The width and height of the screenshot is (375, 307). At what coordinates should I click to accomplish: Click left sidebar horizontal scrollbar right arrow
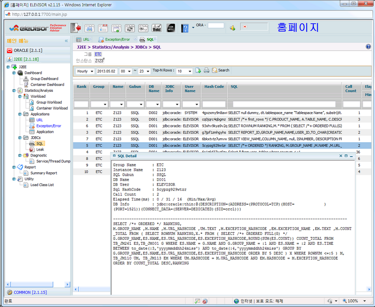click(67, 284)
